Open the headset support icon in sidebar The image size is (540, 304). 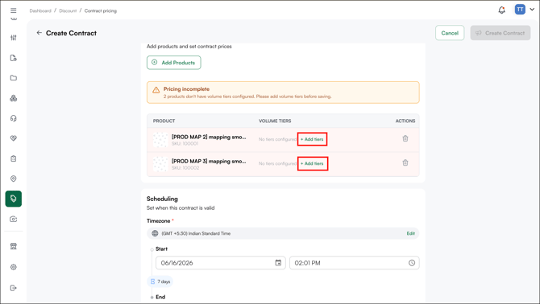coord(14,118)
